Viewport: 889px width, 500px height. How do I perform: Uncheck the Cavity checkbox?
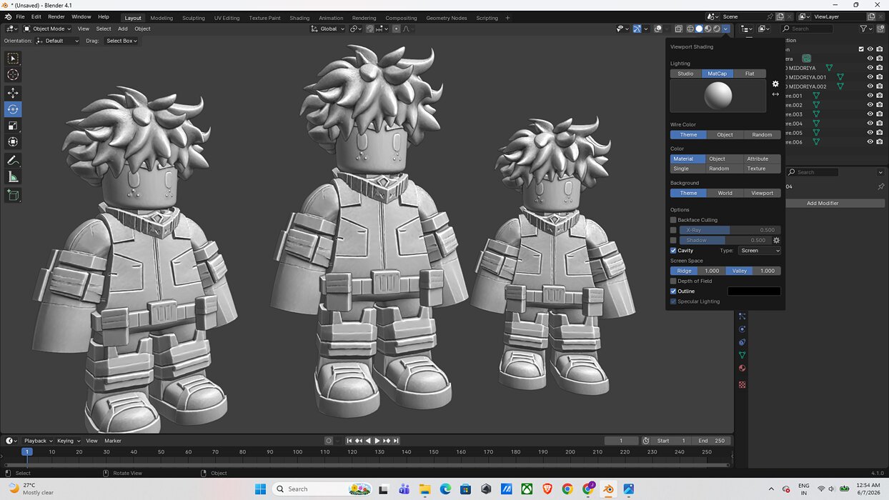(673, 251)
